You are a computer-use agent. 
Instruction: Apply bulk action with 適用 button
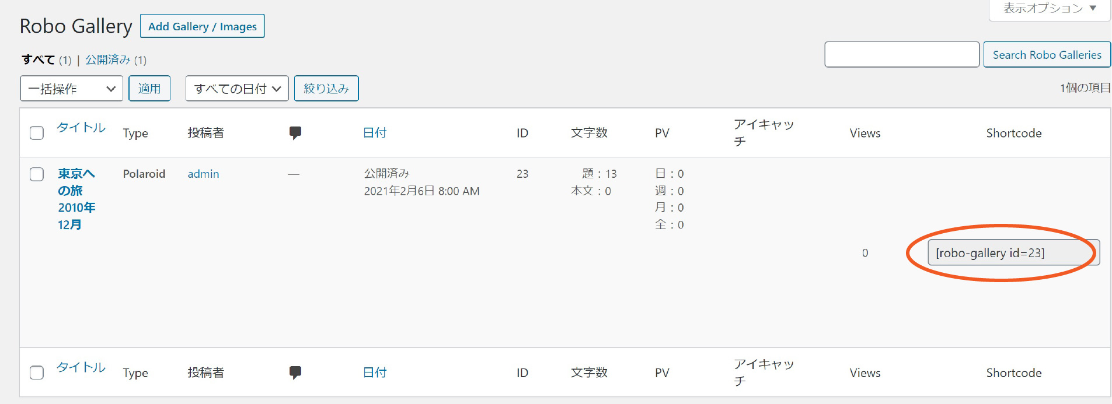149,89
